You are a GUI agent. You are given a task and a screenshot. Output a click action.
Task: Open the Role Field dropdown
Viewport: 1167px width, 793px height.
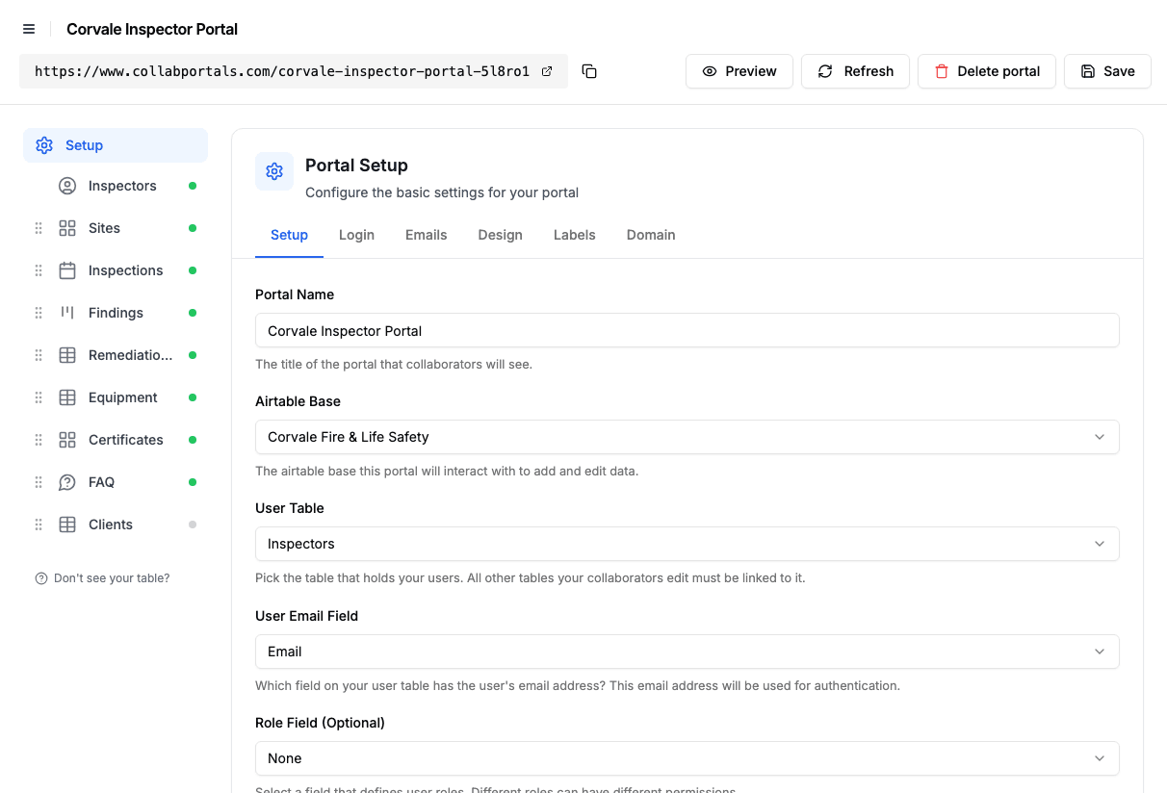coord(687,758)
